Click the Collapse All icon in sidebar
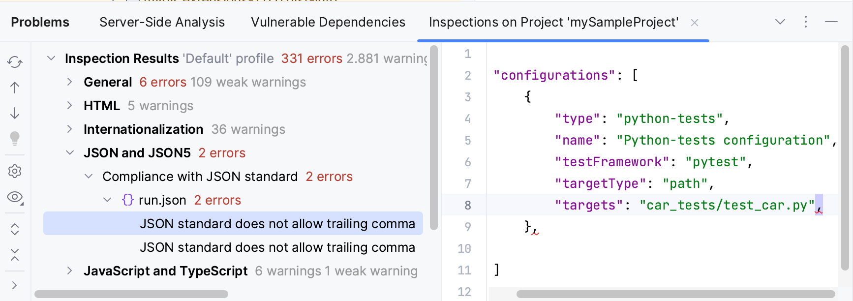This screenshot has width=853, height=301. pos(15,255)
